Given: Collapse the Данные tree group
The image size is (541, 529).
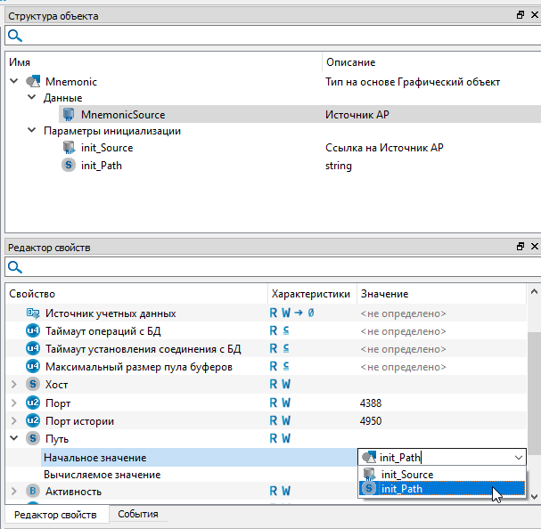Looking at the screenshot, I should pyautogui.click(x=31, y=98).
